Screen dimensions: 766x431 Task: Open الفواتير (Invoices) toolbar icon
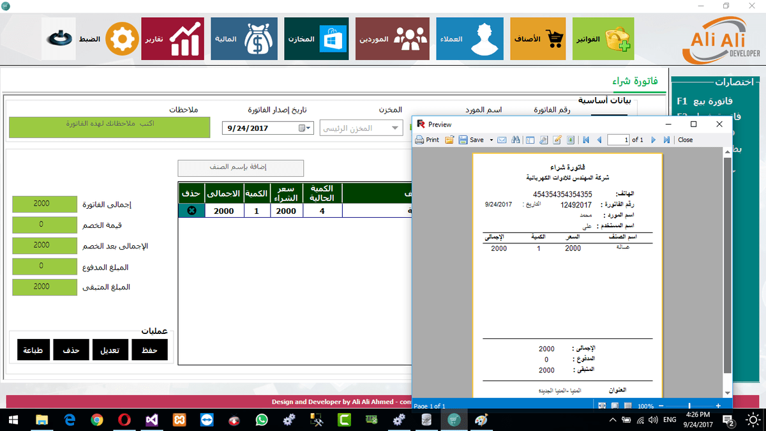pos(603,38)
